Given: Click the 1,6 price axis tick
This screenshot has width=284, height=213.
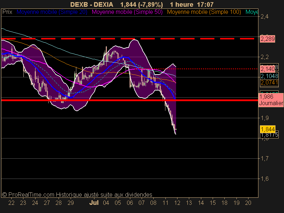Looking at the screenshot, I should [264, 179].
